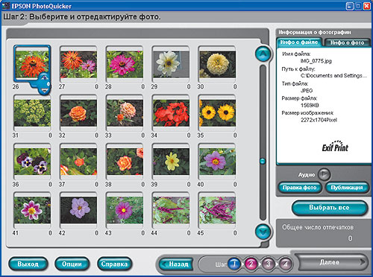Select photo 34 red geranium thumbnail
Screen dimensions: 373x277
coord(171,113)
